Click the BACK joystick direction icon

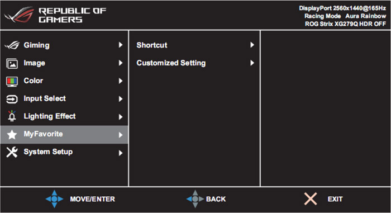[x=195, y=199]
